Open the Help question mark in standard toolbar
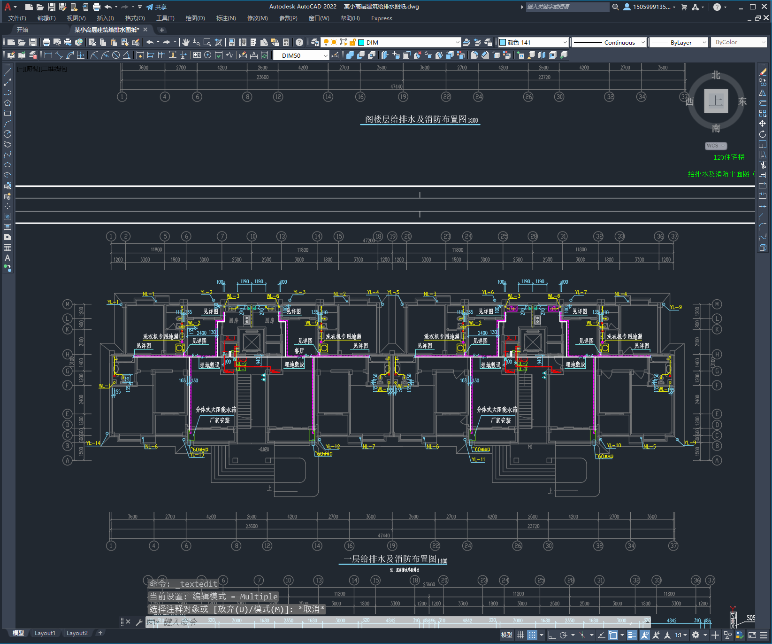Image resolution: width=772 pixels, height=644 pixels. pyautogui.click(x=299, y=42)
